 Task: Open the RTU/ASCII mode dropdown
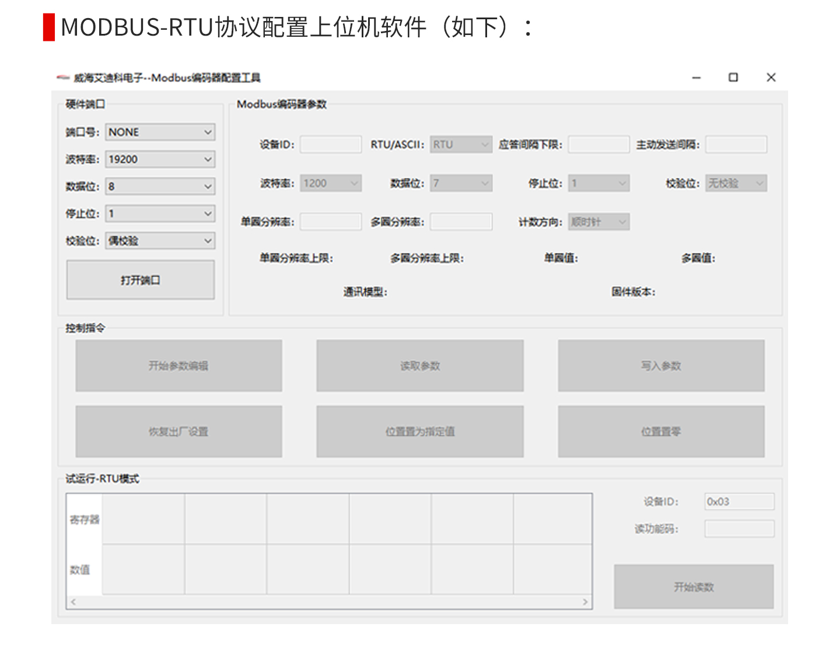(x=461, y=145)
